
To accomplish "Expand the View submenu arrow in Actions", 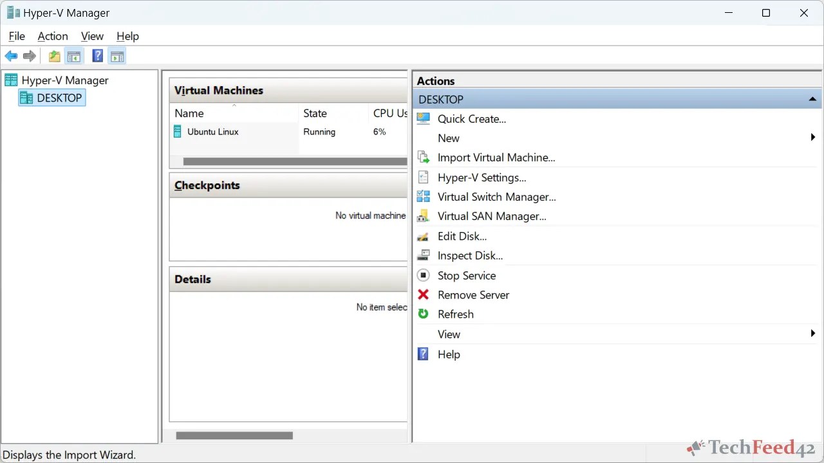I will (x=813, y=334).
